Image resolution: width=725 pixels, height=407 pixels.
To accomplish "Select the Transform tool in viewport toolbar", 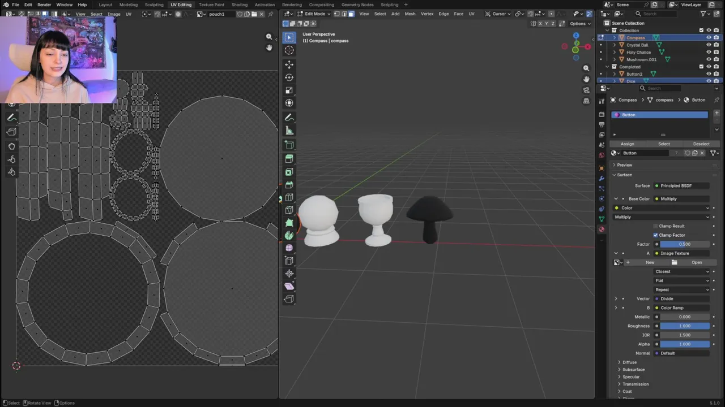I will point(289,103).
